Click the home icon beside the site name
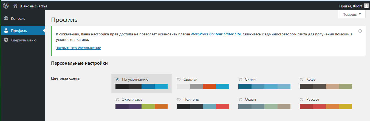370x121 pixels. tap(15, 6)
